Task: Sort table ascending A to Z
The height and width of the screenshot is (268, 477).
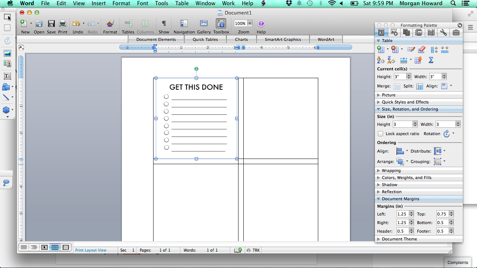Action: tap(380, 60)
